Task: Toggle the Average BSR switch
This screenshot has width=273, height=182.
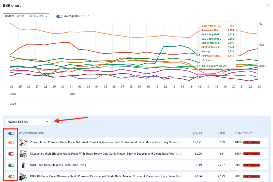Action: coord(59,16)
